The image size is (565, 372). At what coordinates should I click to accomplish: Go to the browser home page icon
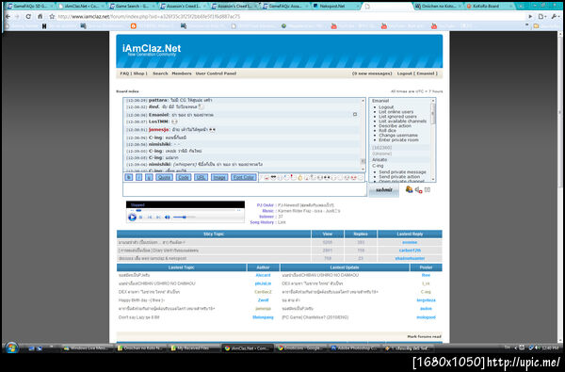40,17
